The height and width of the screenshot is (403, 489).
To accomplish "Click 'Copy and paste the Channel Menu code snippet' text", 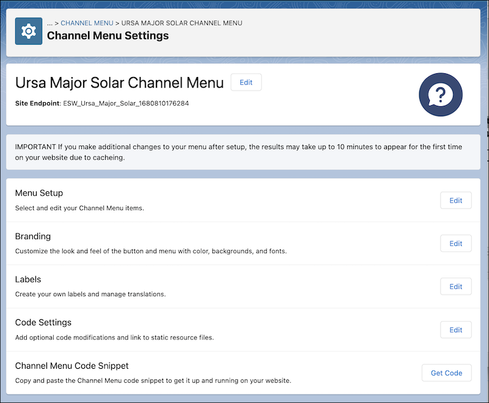I will pos(153,380).
